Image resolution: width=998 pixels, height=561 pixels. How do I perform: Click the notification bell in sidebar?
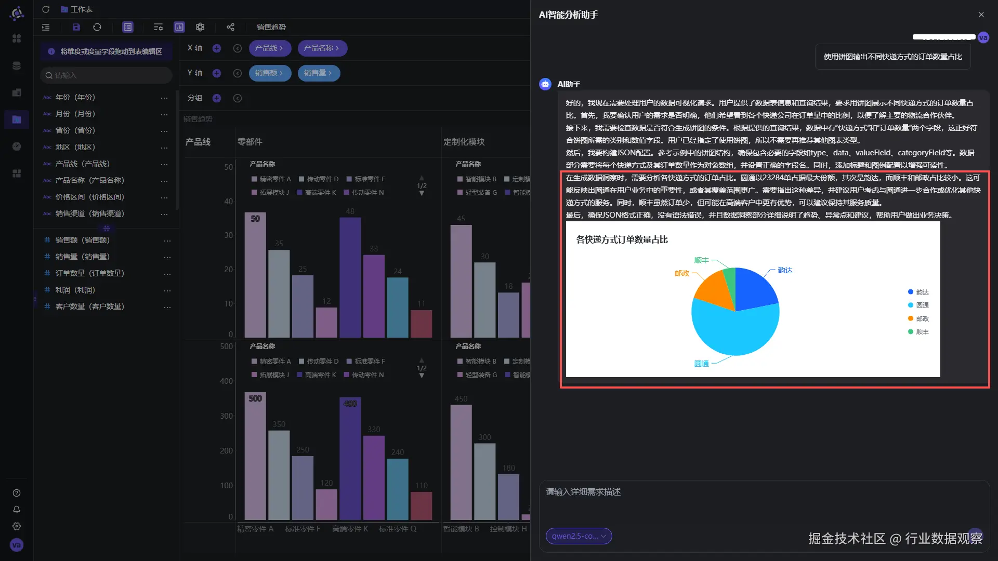click(x=17, y=510)
